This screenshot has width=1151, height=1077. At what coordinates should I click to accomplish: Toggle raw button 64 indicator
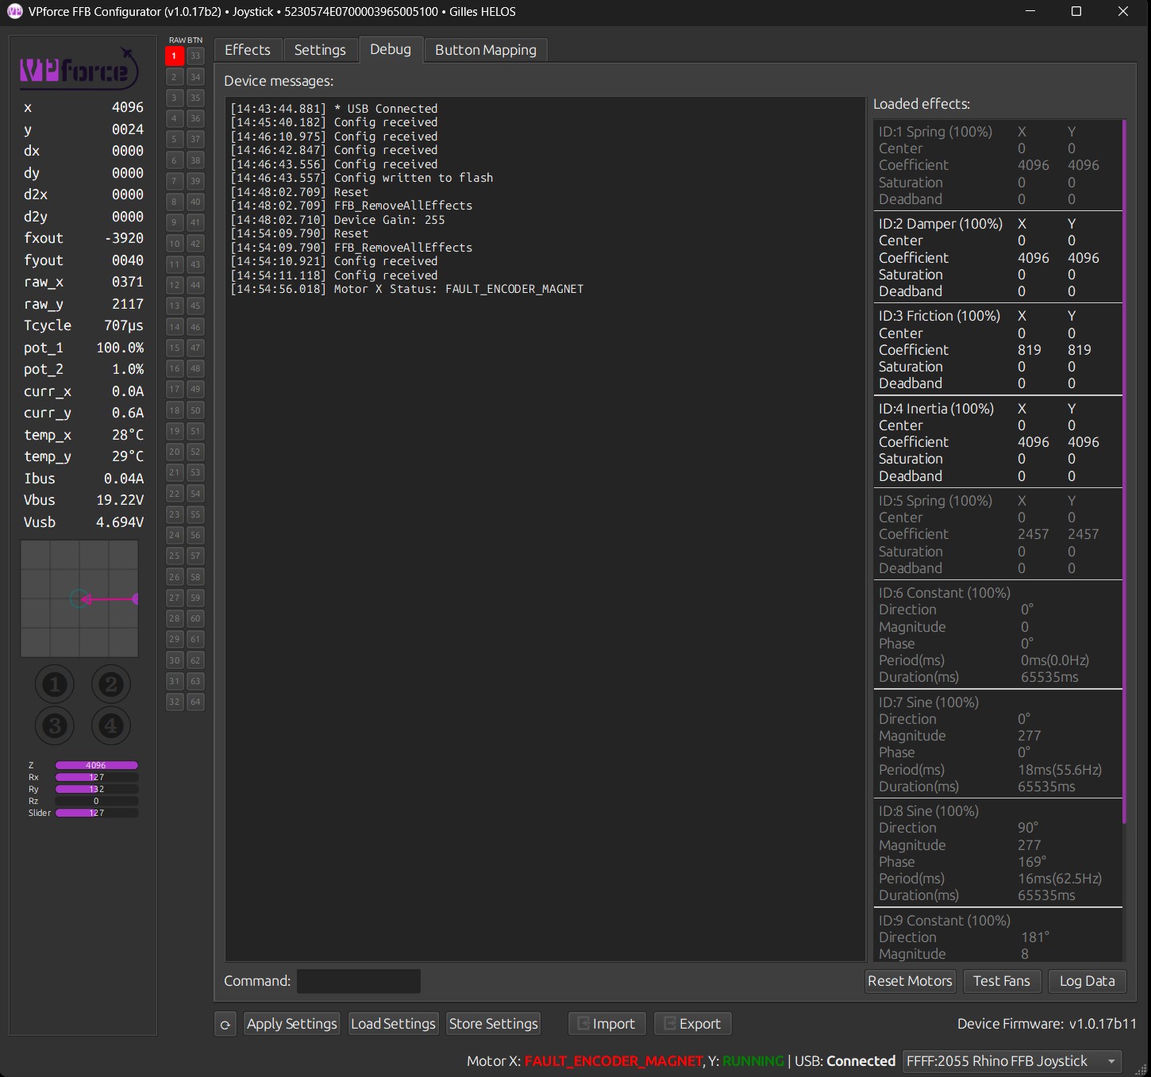click(x=195, y=702)
